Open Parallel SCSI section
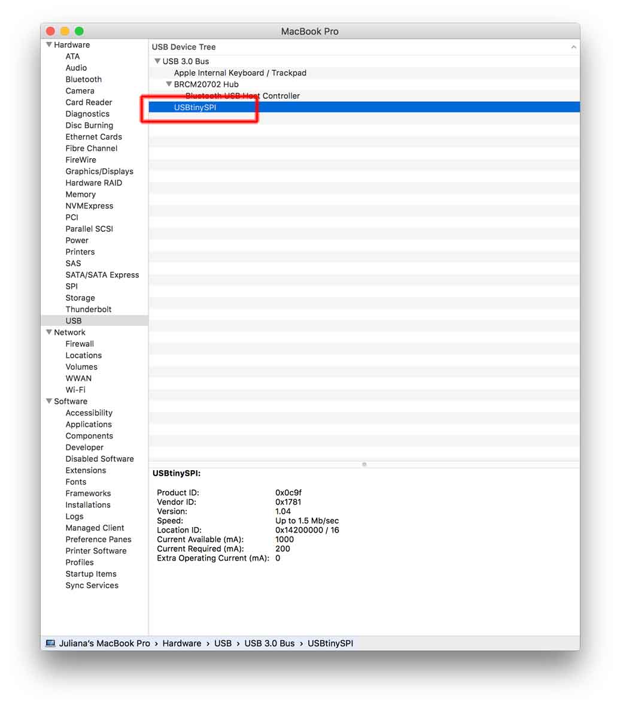The width and height of the screenshot is (620, 708). click(89, 229)
